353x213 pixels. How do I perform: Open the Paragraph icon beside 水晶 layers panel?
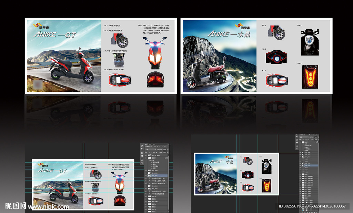[x=297, y=149]
